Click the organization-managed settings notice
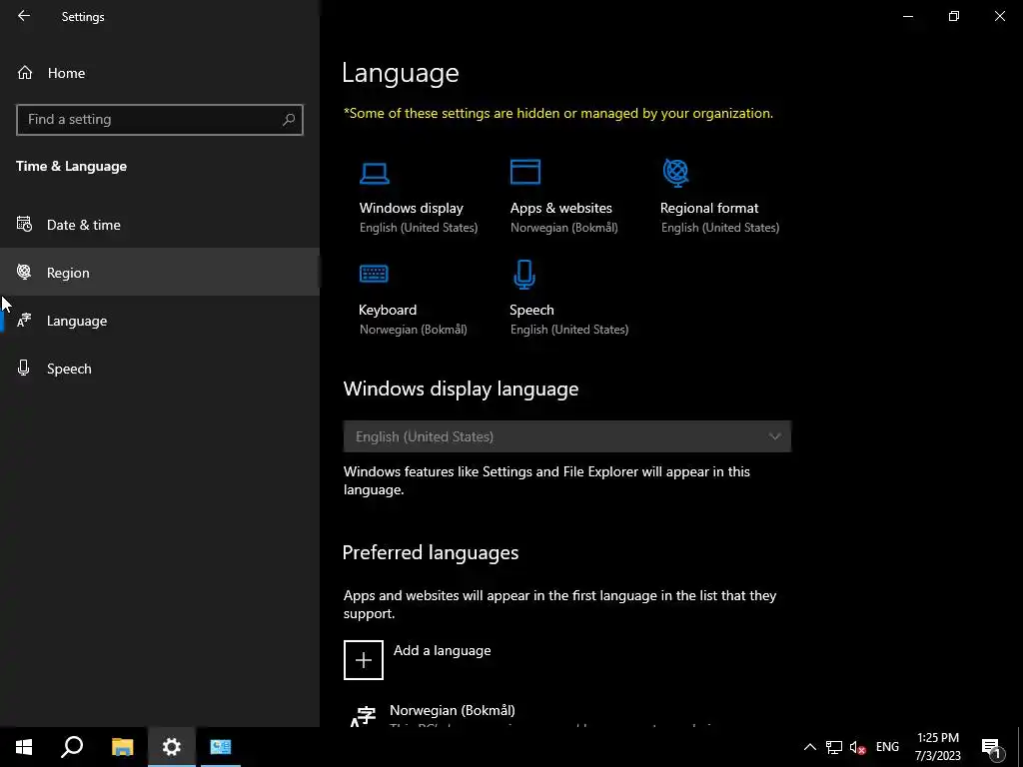Viewport: 1023px width, 767px height. coord(558,114)
